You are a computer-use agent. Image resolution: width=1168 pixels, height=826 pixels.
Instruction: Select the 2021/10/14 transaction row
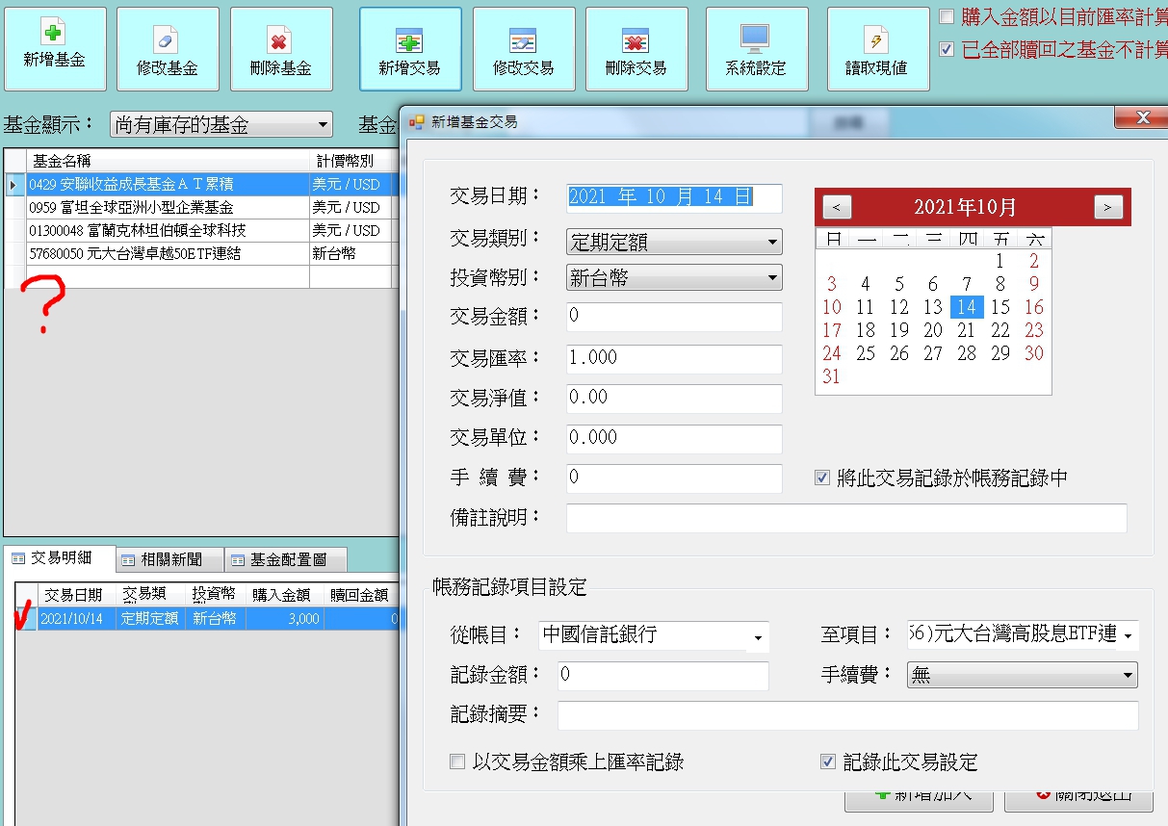coord(207,618)
